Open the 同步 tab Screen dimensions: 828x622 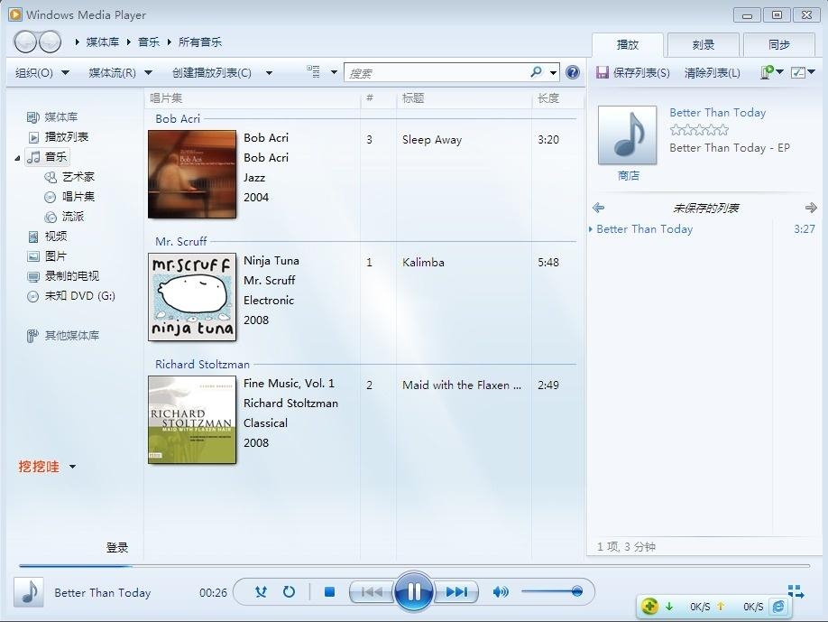pyautogui.click(x=778, y=45)
